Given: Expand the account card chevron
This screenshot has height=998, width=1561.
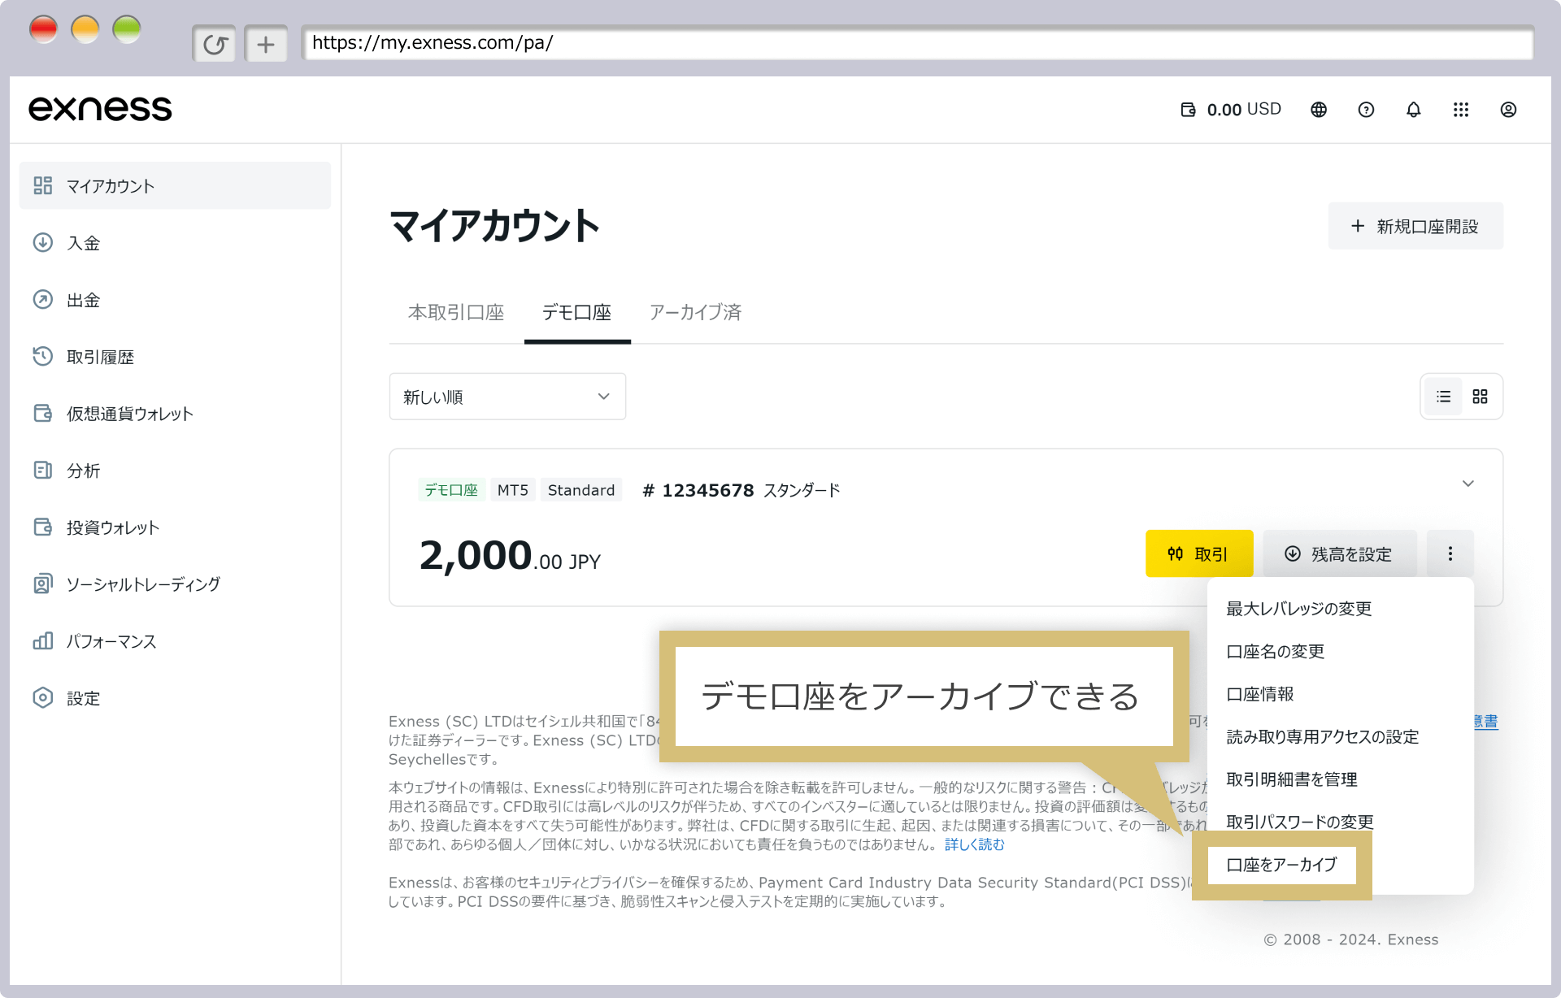Looking at the screenshot, I should coord(1468,484).
